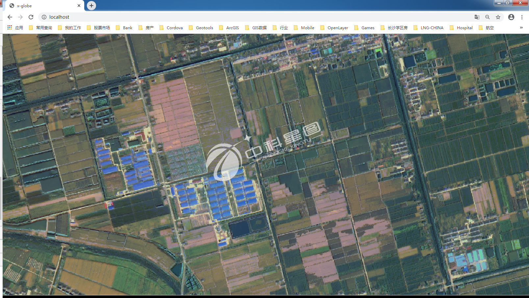Open the Bank bookmark folder
The width and height of the screenshot is (529, 298).
[124, 28]
